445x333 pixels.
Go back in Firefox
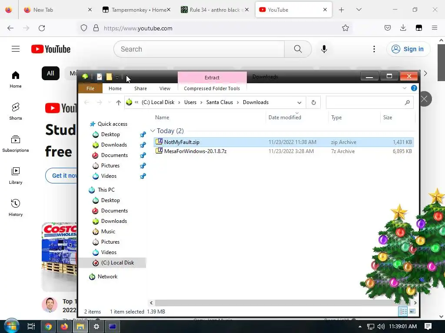coord(10,28)
